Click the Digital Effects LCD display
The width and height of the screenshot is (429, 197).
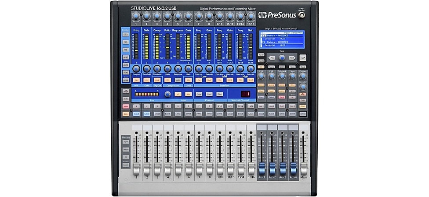click(282, 39)
